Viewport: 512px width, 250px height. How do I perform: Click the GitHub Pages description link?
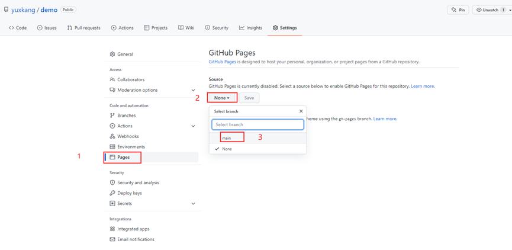click(x=223, y=62)
